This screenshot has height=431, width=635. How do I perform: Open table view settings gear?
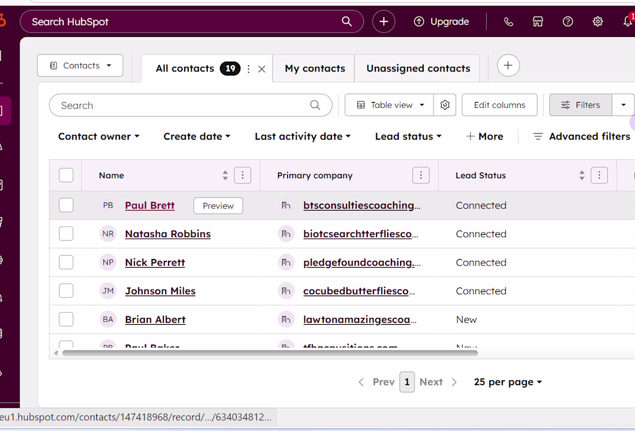[x=444, y=105]
